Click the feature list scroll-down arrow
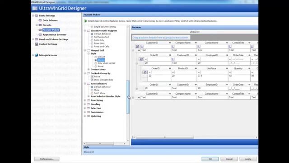289x163 pixels. (128, 140)
